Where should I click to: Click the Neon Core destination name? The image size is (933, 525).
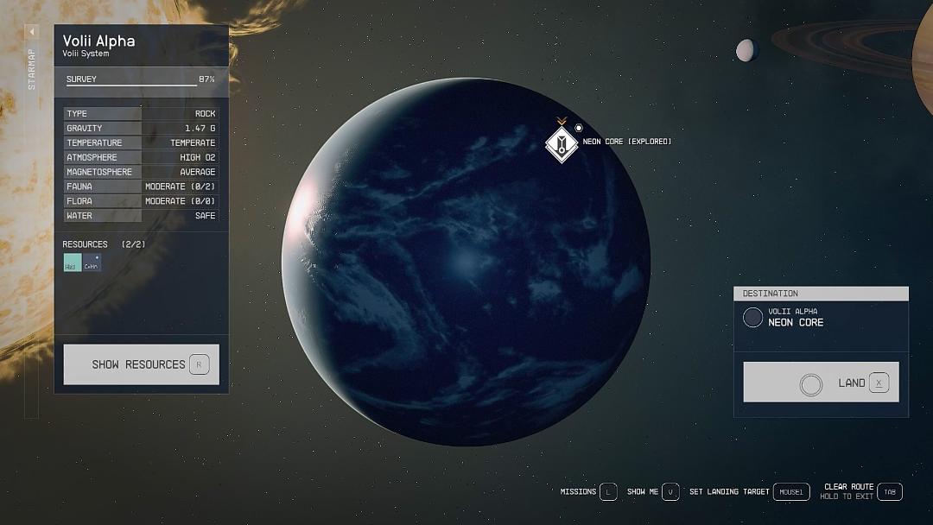[x=796, y=322]
